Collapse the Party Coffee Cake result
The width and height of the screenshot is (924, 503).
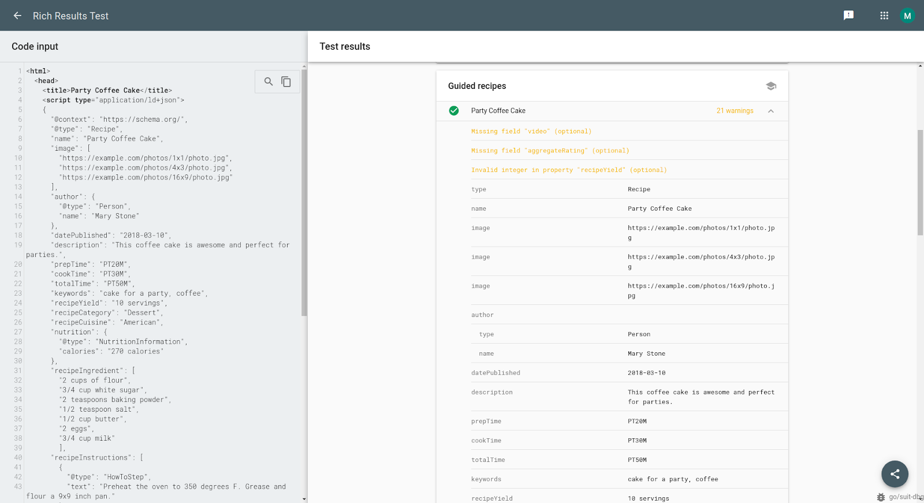pos(770,111)
